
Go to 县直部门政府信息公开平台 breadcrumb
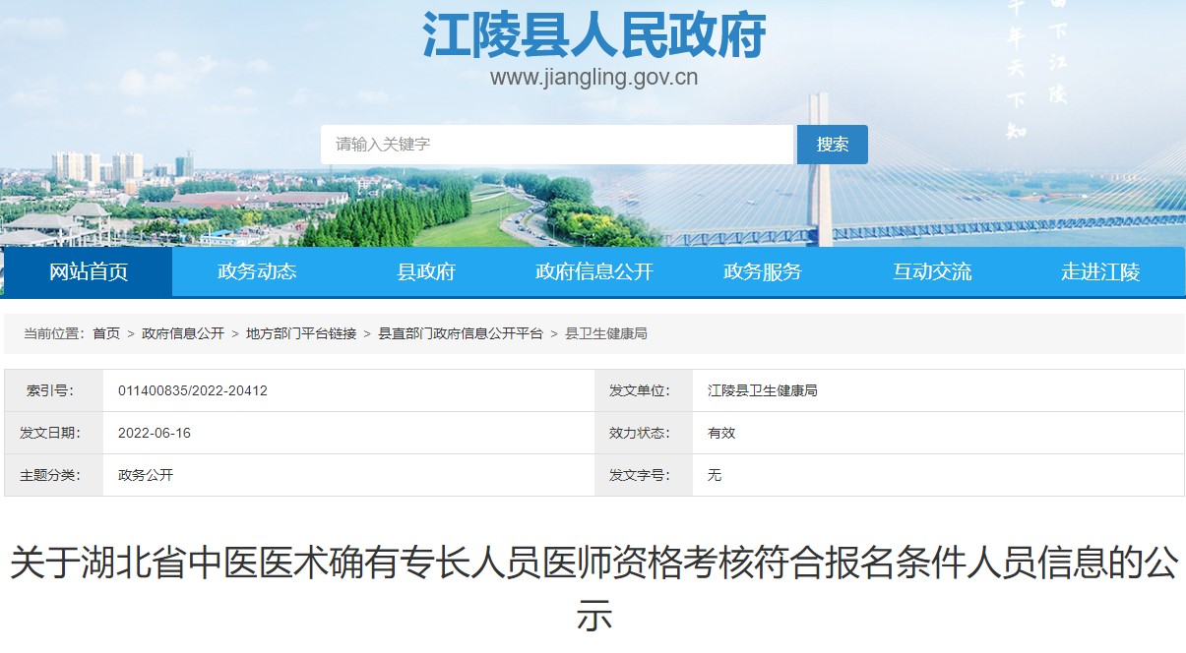point(461,334)
